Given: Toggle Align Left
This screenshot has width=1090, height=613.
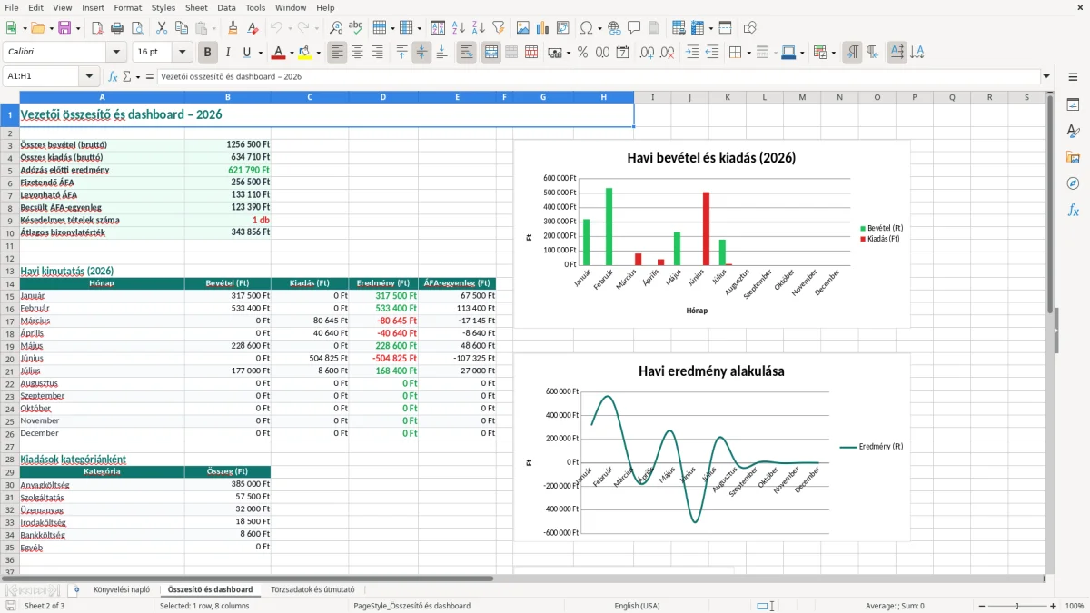Looking at the screenshot, I should click(x=337, y=53).
